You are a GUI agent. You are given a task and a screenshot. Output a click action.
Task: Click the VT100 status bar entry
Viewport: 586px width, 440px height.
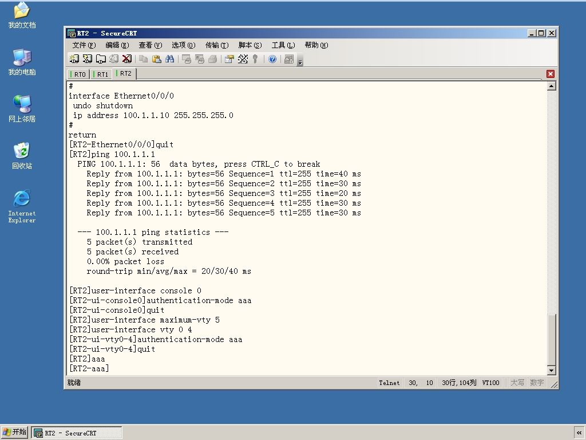490,383
